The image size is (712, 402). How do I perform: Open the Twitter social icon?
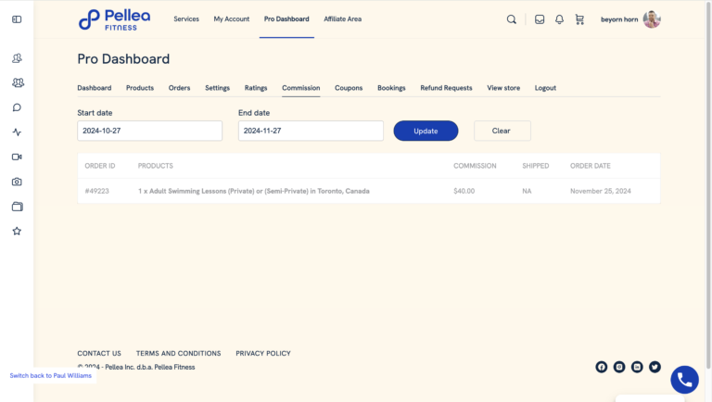pyautogui.click(x=655, y=367)
